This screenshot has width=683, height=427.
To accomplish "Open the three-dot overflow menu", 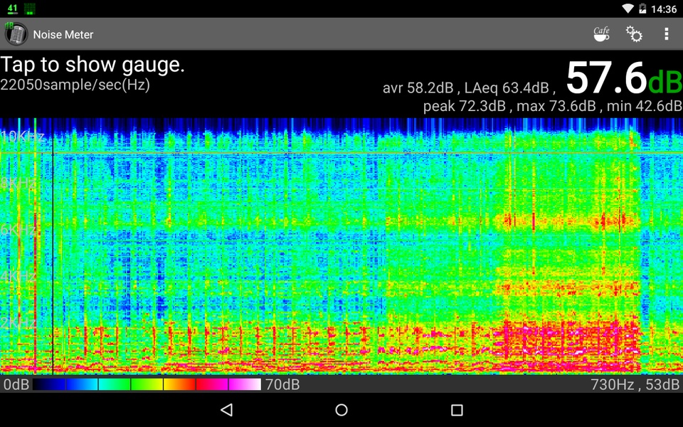I will click(x=667, y=34).
